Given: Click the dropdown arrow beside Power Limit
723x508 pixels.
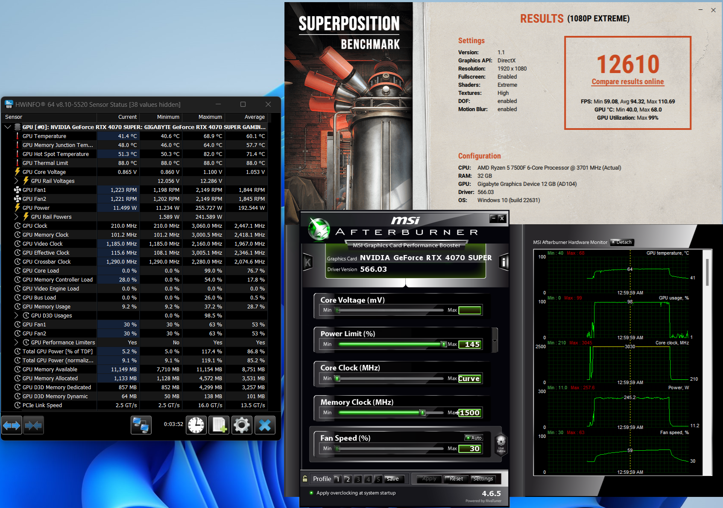Looking at the screenshot, I should (495, 341).
